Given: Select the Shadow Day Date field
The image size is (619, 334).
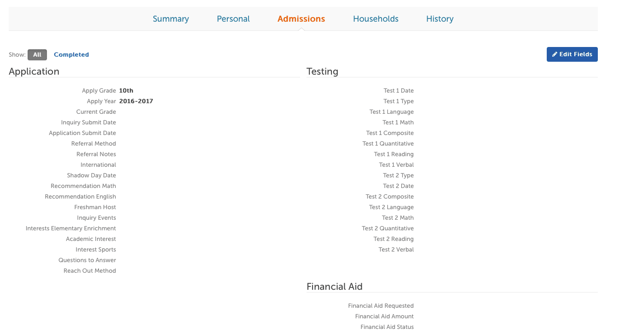Looking at the screenshot, I should [x=92, y=176].
